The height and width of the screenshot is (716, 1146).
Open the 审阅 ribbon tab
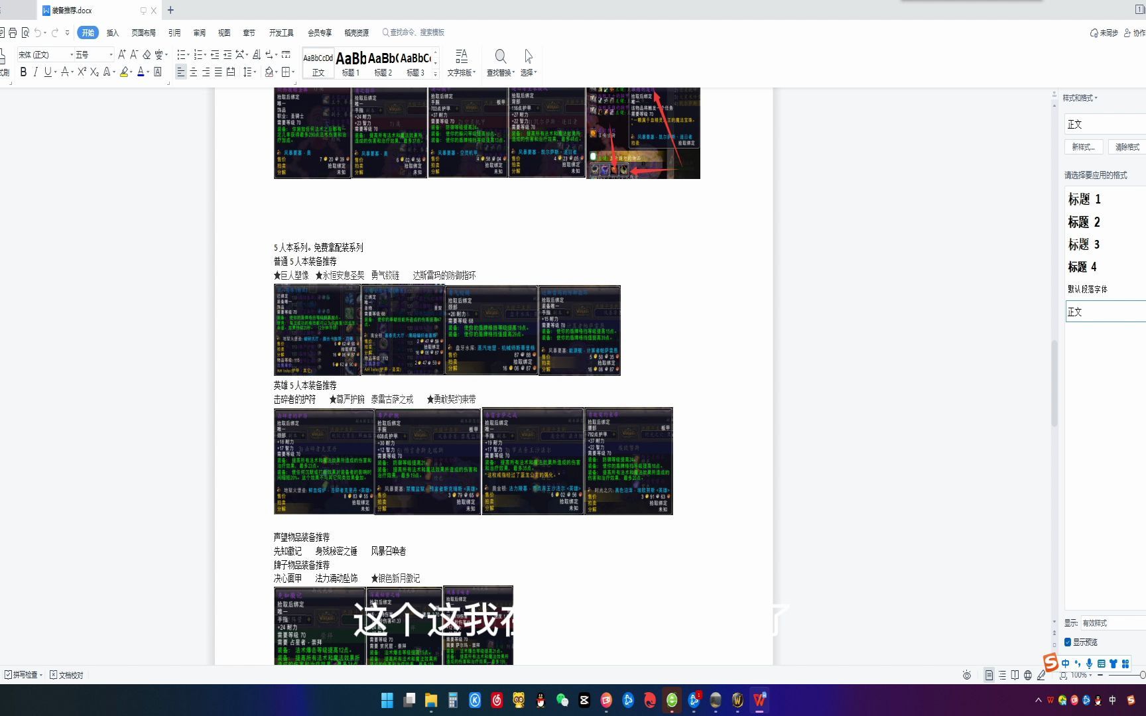point(199,32)
